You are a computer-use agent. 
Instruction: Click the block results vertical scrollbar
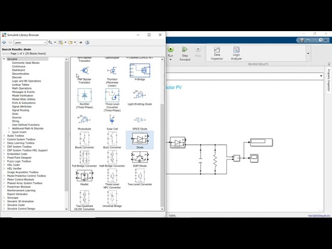(162, 155)
